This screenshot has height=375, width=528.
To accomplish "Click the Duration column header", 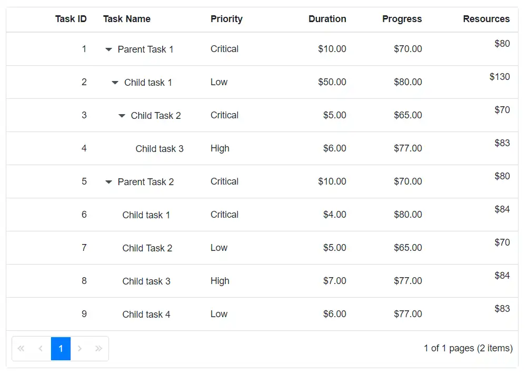I will pos(327,19).
